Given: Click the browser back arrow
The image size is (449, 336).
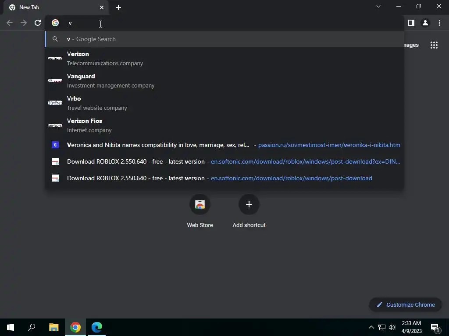Looking at the screenshot, I should point(10,23).
